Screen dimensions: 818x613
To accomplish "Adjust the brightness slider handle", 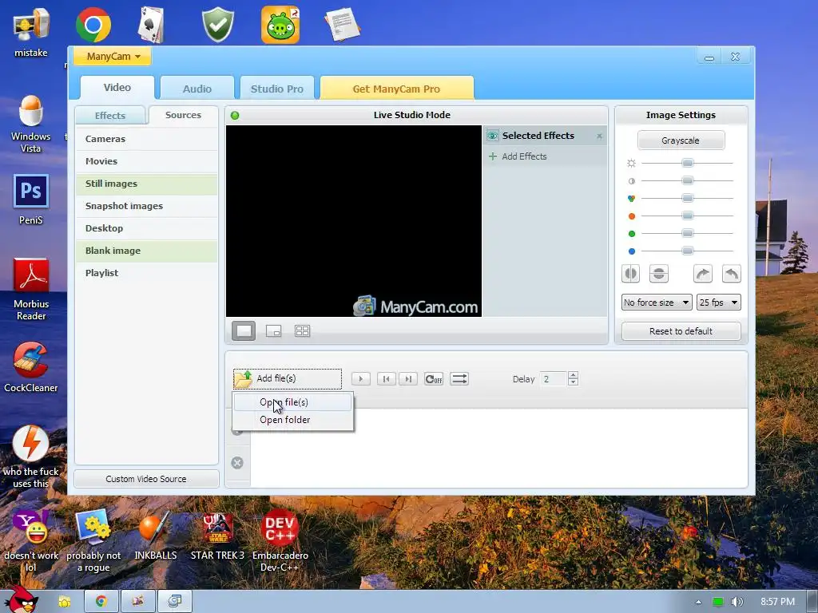I will point(688,163).
